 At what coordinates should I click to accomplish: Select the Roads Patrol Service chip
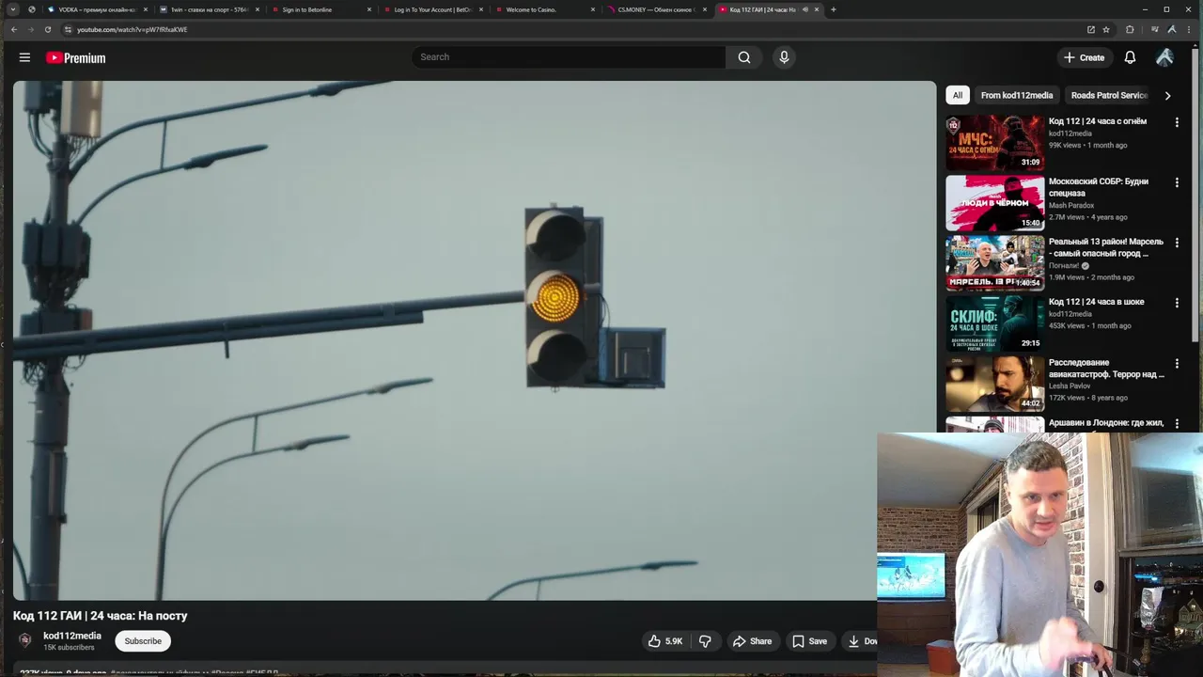(1107, 95)
